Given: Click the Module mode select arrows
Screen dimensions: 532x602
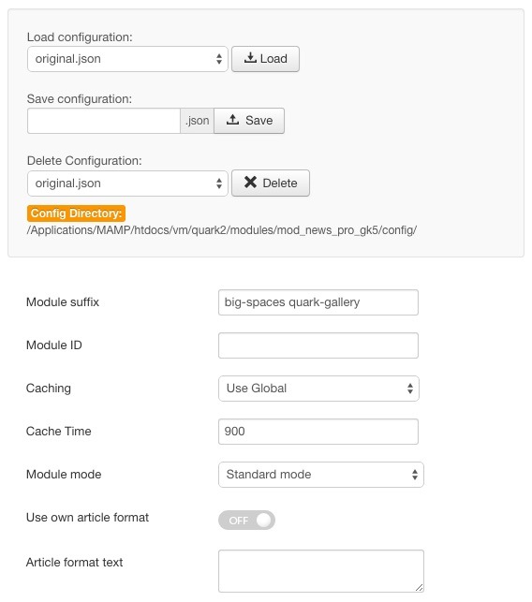Looking at the screenshot, I should [x=415, y=474].
